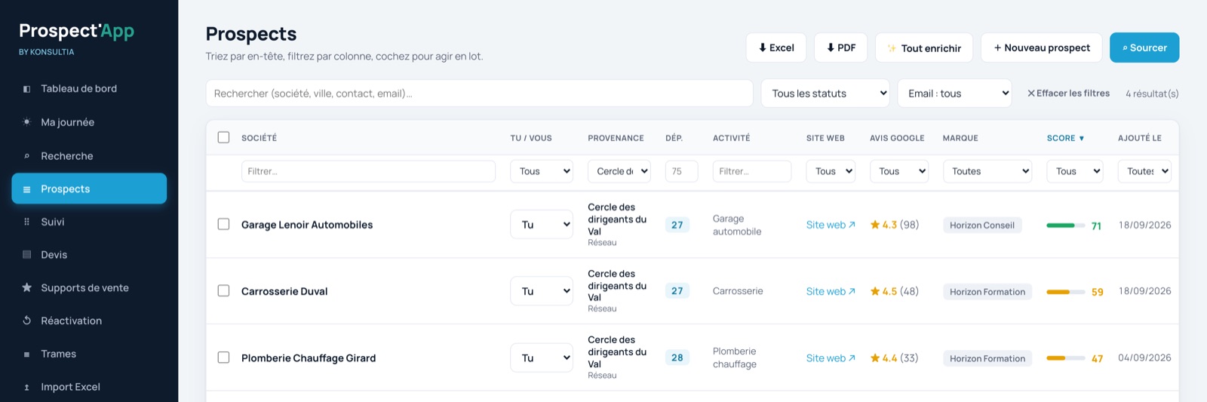Click the sun icon beside Ma journée
The width and height of the screenshot is (1207, 402).
[x=26, y=122]
